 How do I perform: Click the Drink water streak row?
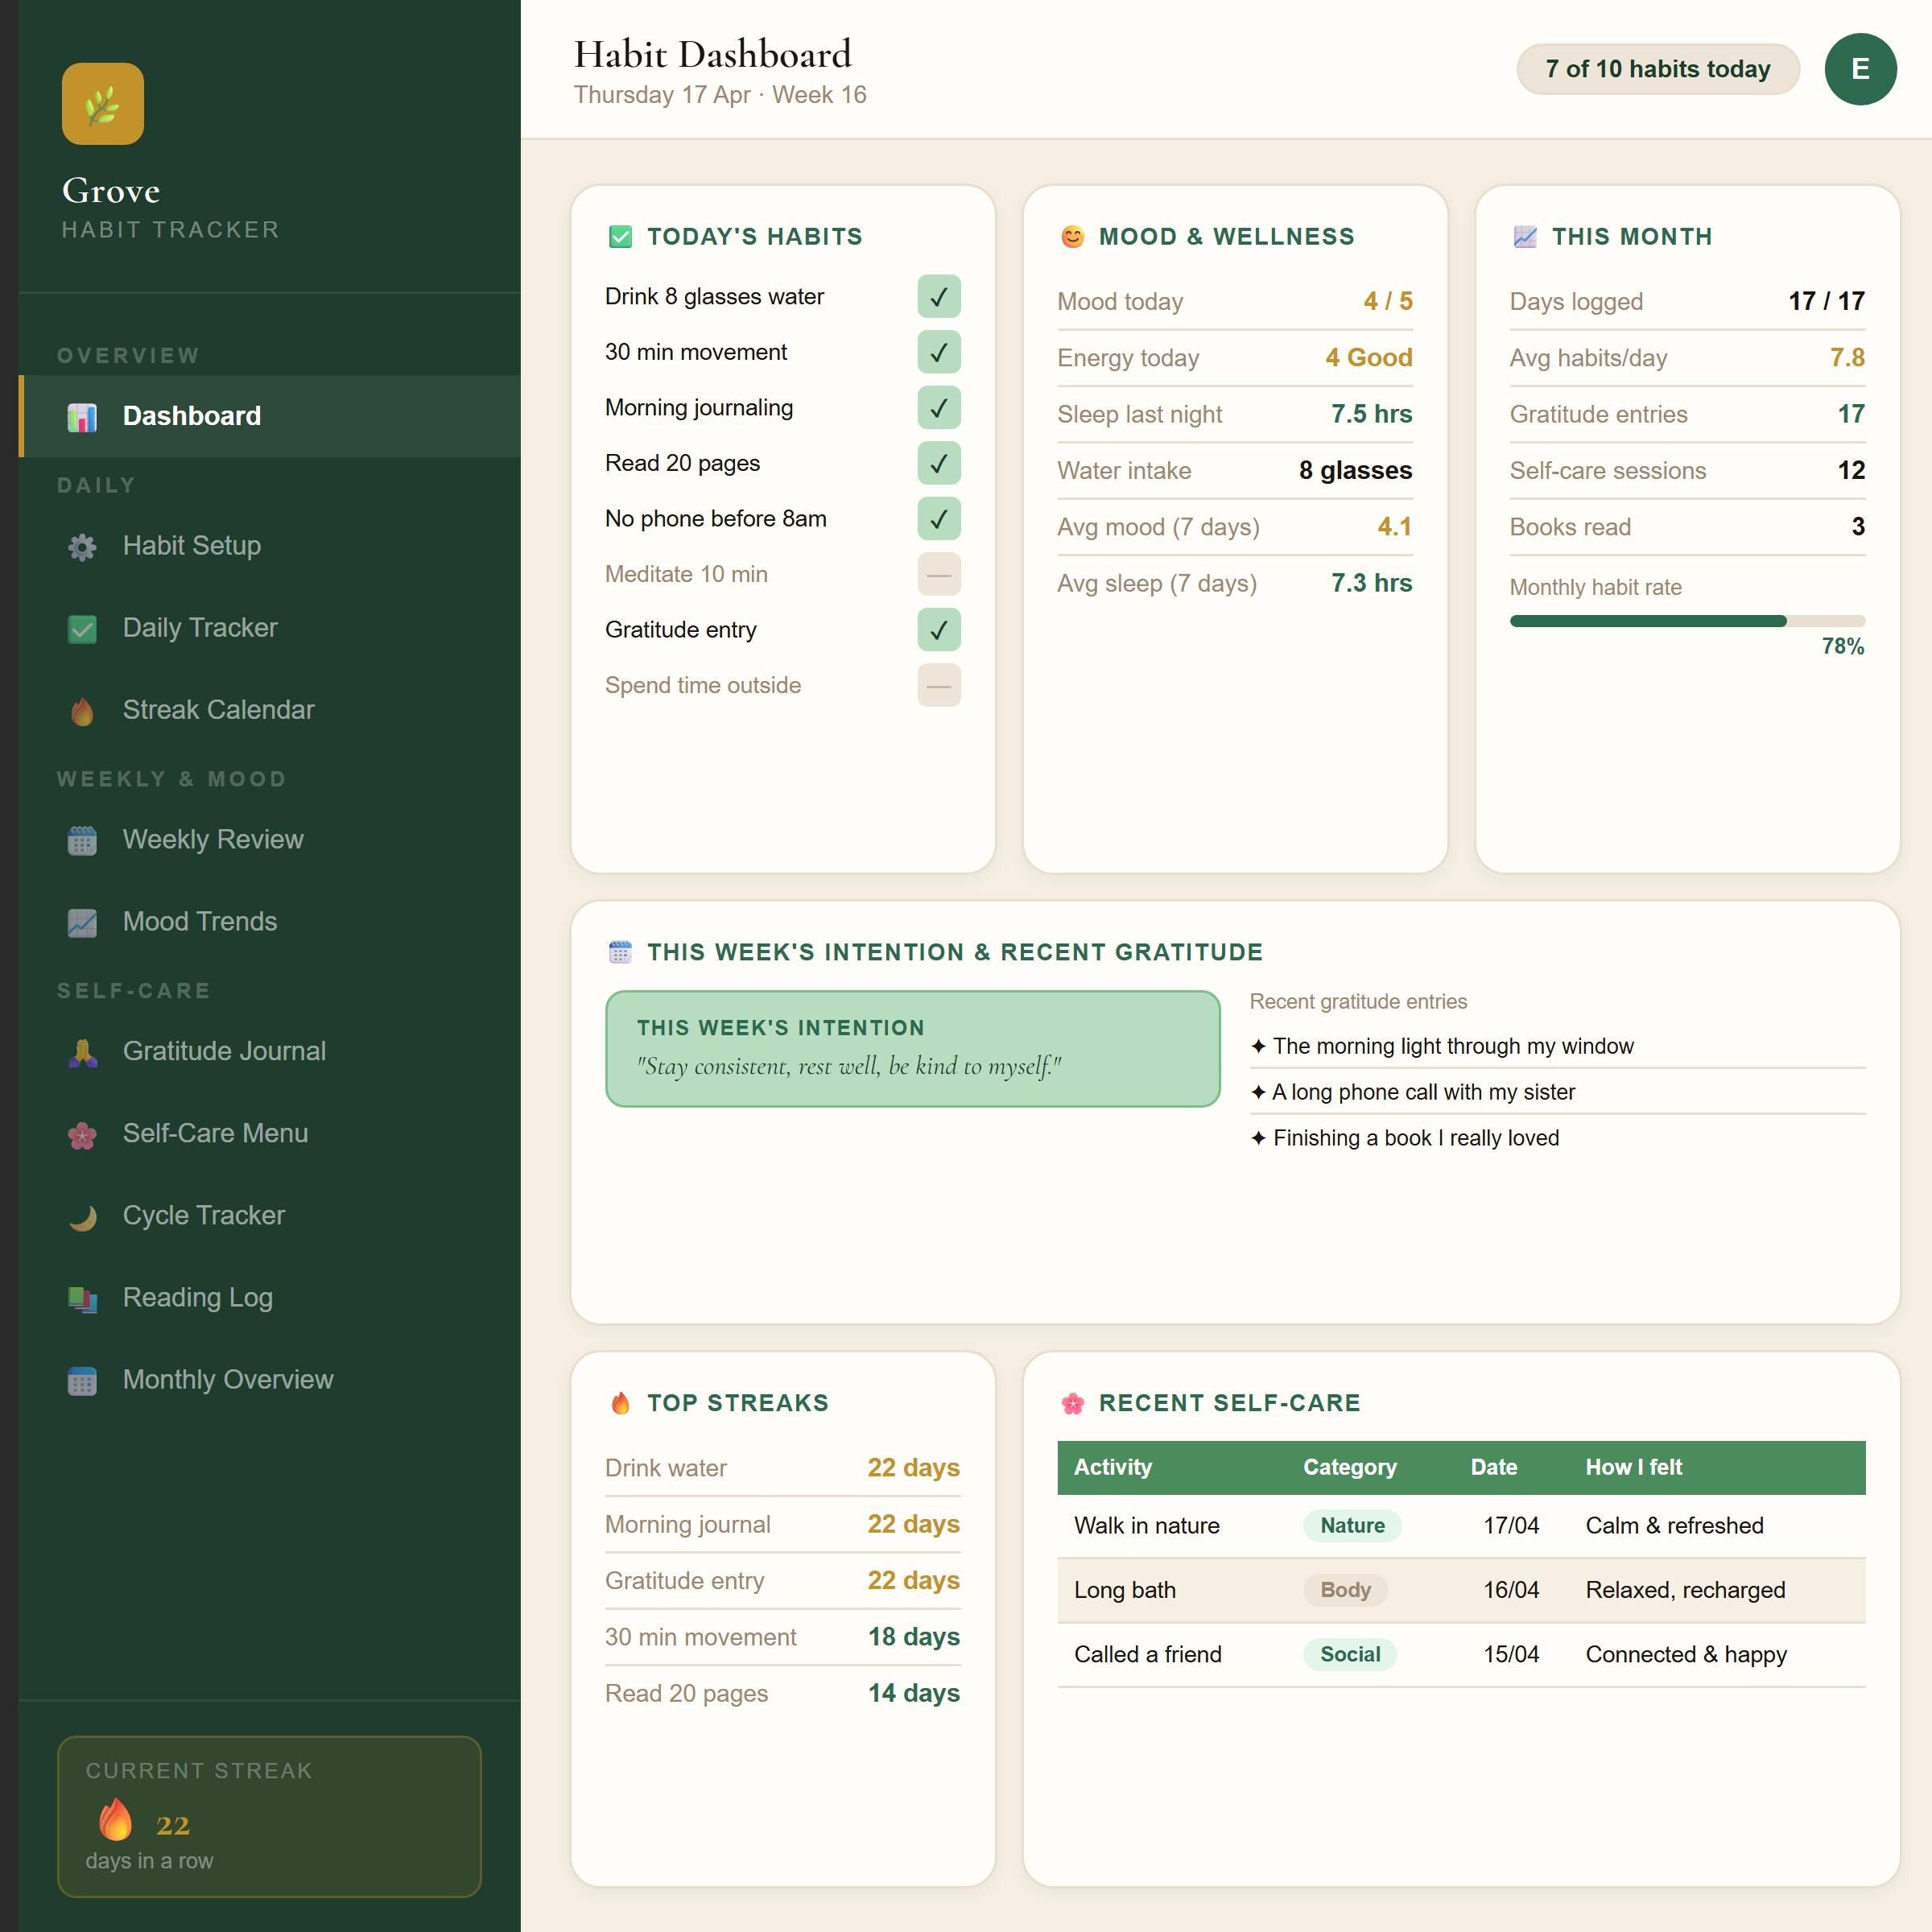click(783, 1468)
